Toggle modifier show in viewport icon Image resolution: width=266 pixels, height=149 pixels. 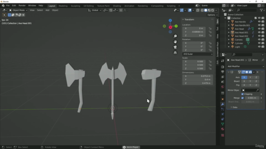246,72
